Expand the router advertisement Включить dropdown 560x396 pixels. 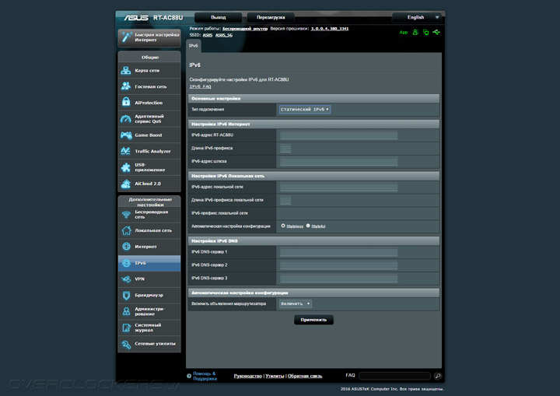pos(296,303)
